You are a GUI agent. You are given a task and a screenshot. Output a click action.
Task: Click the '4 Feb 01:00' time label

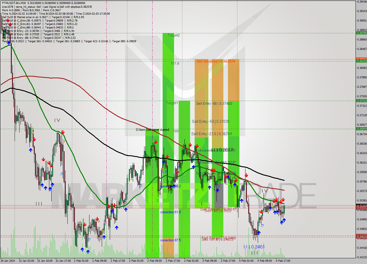tap(246, 261)
